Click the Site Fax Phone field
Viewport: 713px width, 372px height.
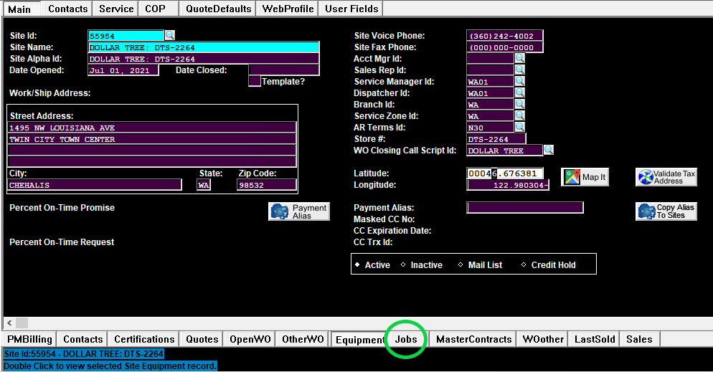pos(505,47)
